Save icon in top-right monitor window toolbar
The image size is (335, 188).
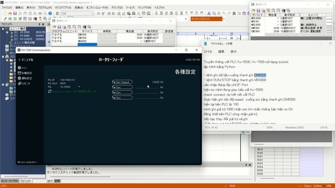click(x=258, y=10)
